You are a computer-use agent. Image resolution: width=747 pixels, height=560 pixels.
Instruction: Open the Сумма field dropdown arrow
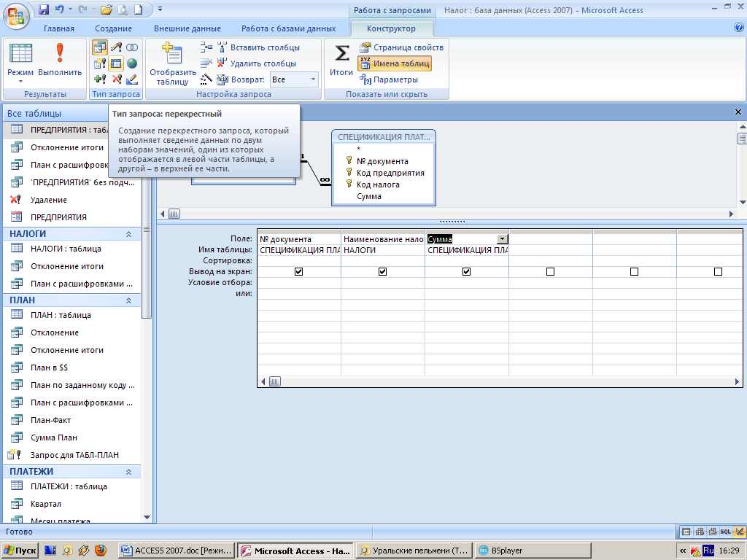pyautogui.click(x=503, y=239)
